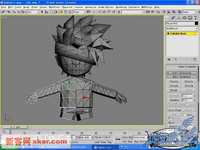Click the Pin Stack icon
This screenshot has height=150, width=200.
pos(169,59)
